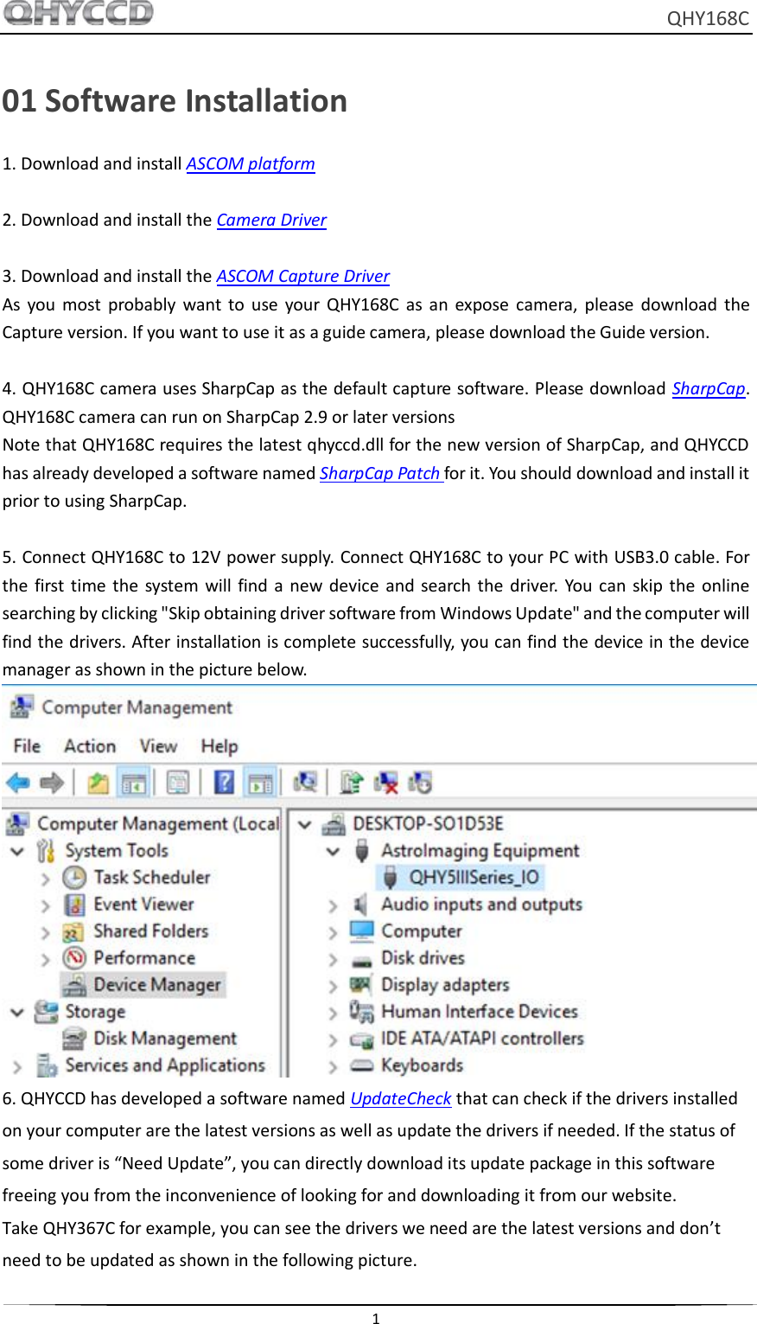Toggle the Show/Hide Action Pane icon
757x1324 pixels.
coord(260,783)
